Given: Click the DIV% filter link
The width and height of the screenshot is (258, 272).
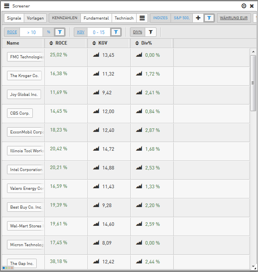Looking at the screenshot, I should [x=137, y=32].
